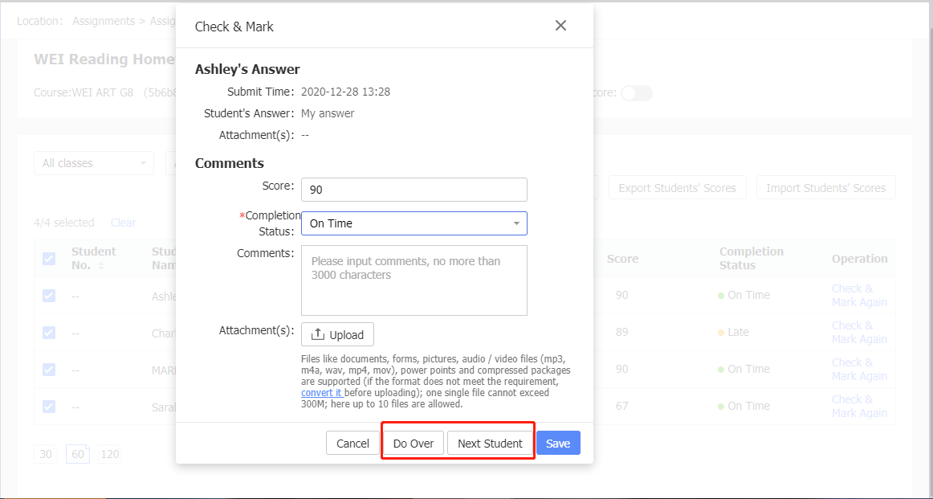Screen dimensions: 933x499
Task: Click the upload icon for attachments
Action: 318,335
